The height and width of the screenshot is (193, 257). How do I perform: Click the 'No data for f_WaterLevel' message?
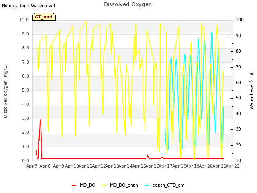tap(29, 6)
